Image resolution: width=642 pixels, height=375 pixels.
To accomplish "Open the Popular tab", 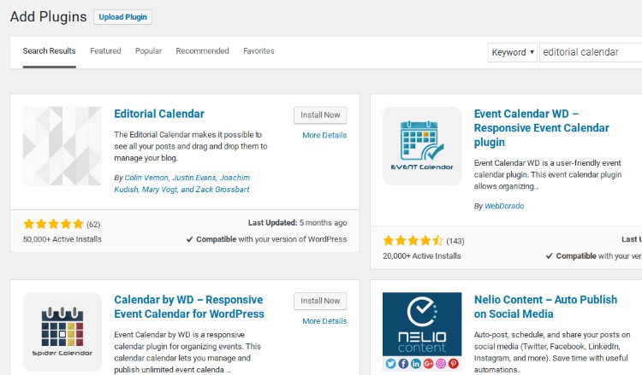I will [149, 51].
